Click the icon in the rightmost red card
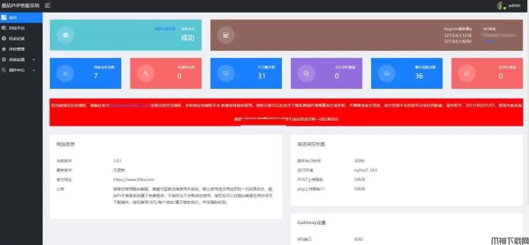 [467, 73]
